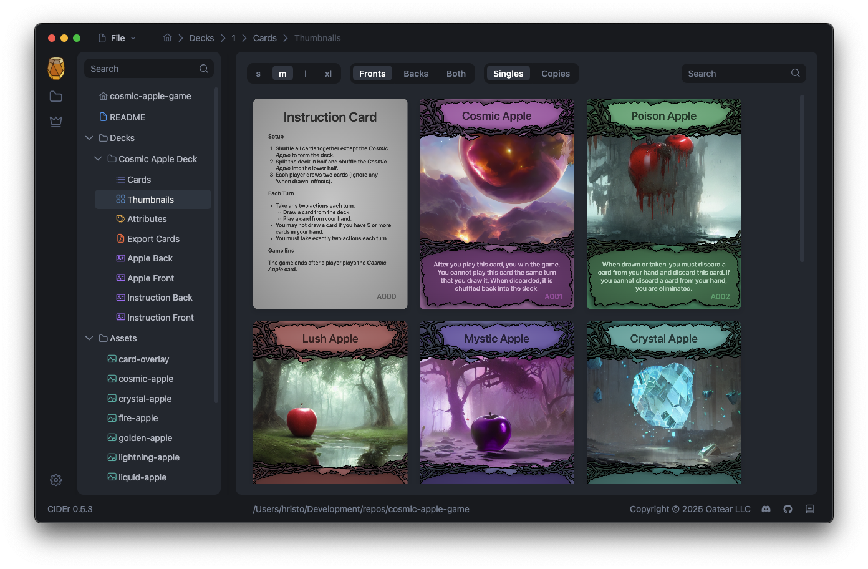Click the README file icon
The image size is (868, 569).
pyautogui.click(x=104, y=117)
